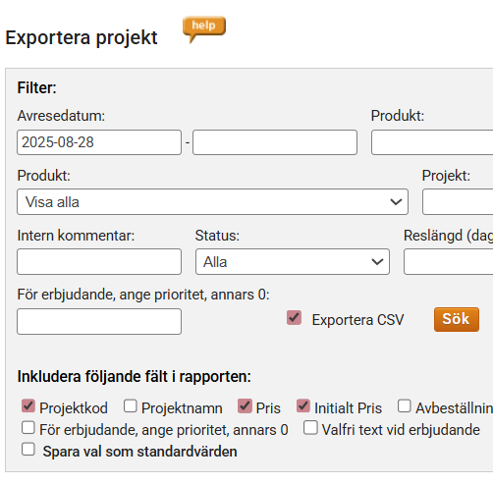Uncheck the Exportera CSV checkbox
The width and height of the screenshot is (493, 485).
pos(294,318)
